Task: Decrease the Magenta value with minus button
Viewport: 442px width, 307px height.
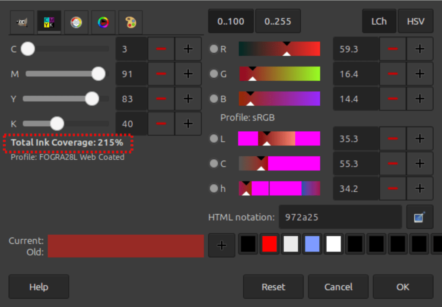Action: (161, 74)
